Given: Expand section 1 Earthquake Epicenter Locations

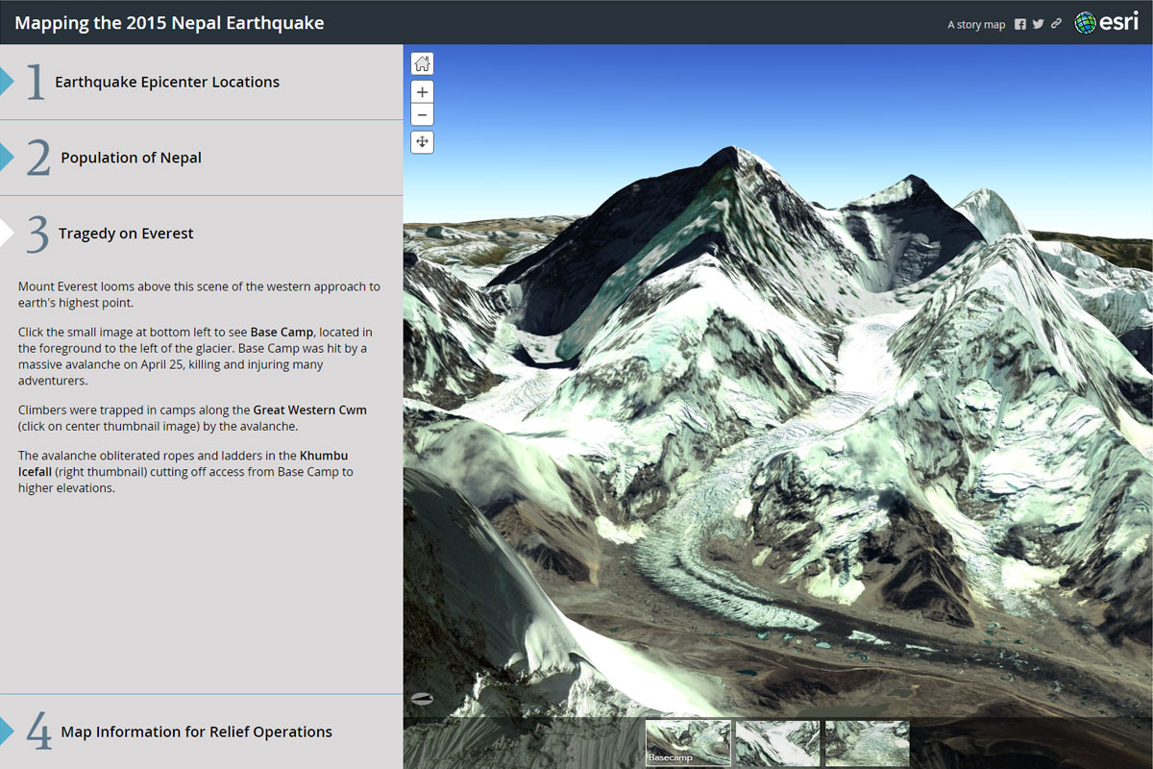Looking at the screenshot, I should click(167, 83).
